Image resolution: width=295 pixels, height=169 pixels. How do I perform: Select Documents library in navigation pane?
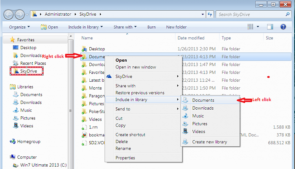28,95
